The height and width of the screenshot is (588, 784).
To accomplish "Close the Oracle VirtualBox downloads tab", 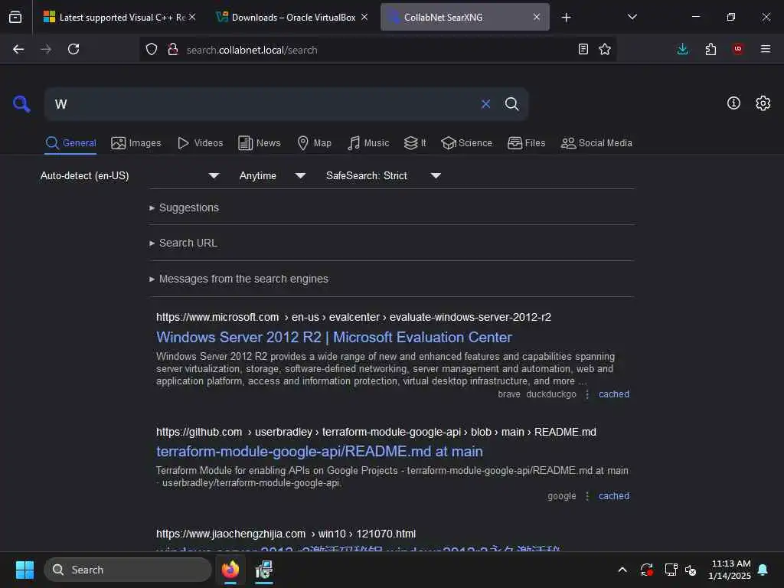I will [x=364, y=17].
